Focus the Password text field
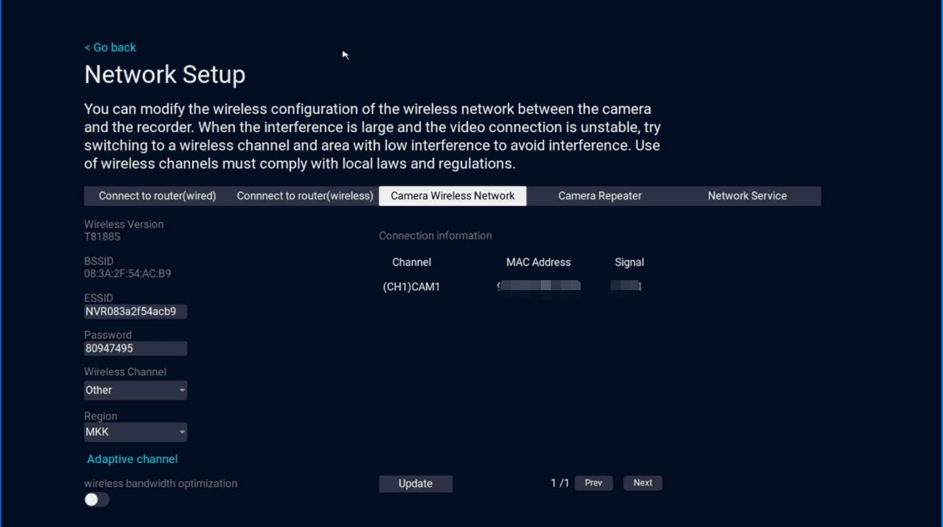The width and height of the screenshot is (943, 527). 135,349
